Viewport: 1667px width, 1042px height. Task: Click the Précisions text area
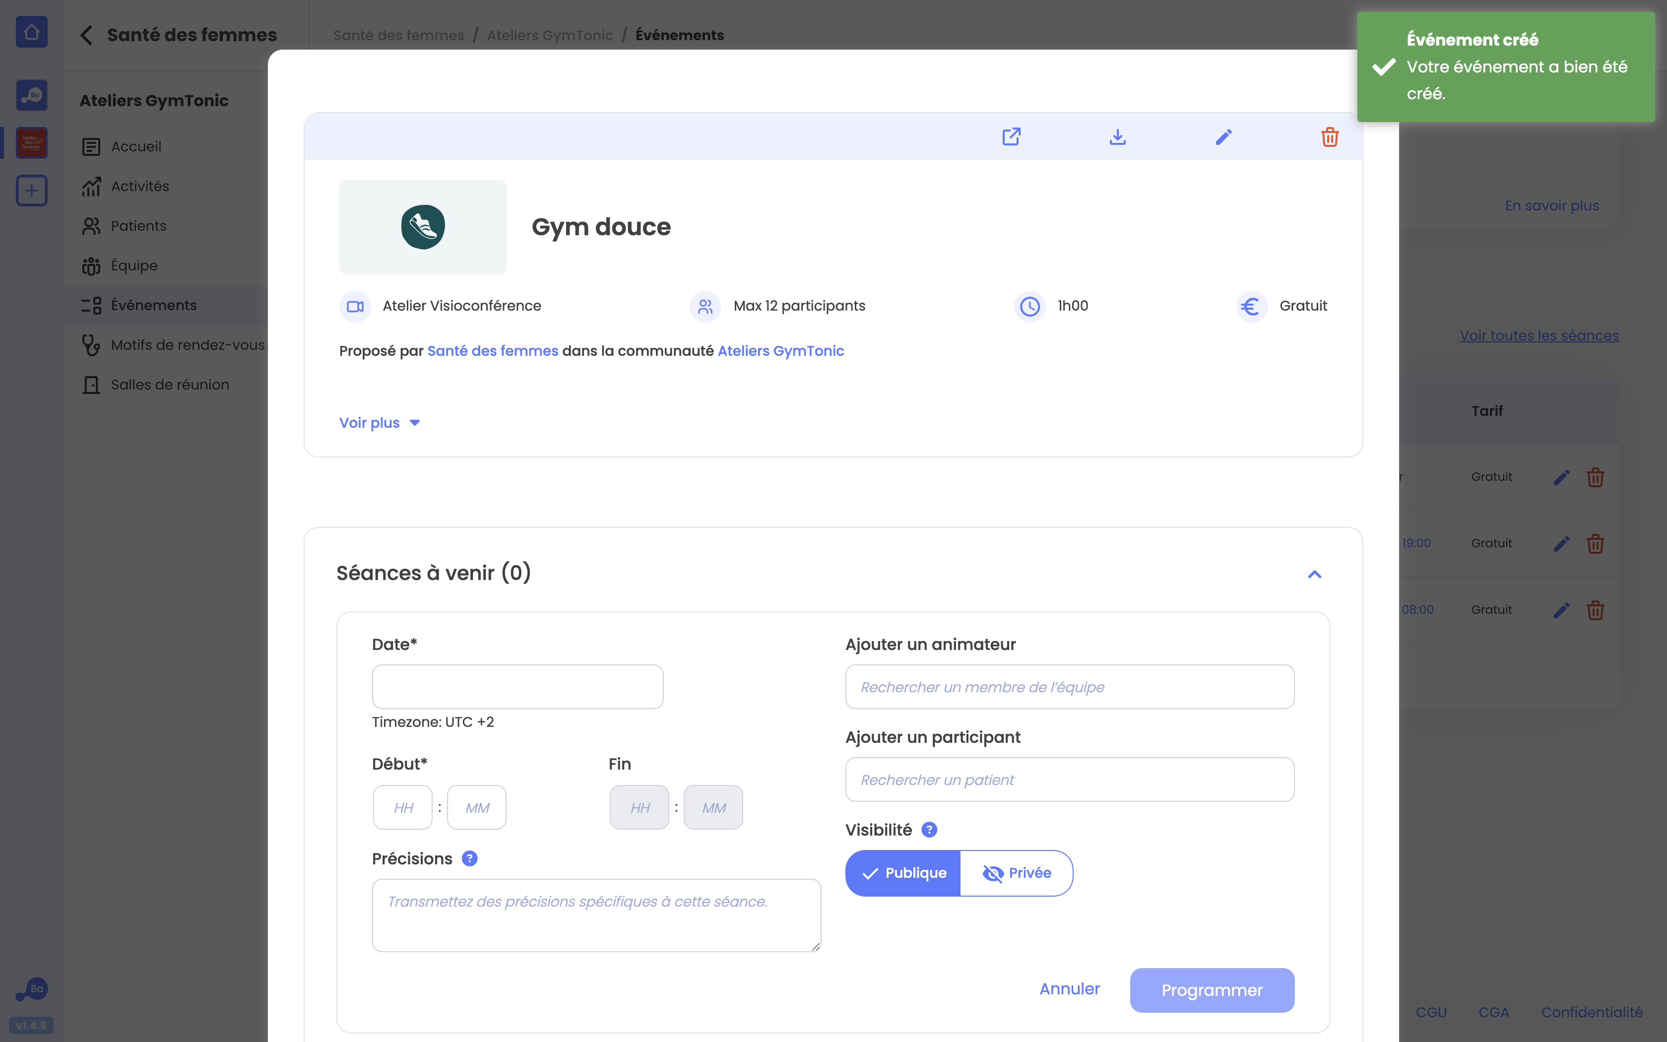596,915
